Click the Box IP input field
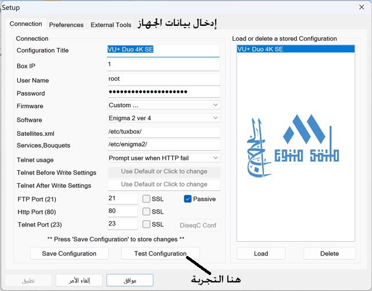Screen dimensions: 372x291 (x=164, y=65)
